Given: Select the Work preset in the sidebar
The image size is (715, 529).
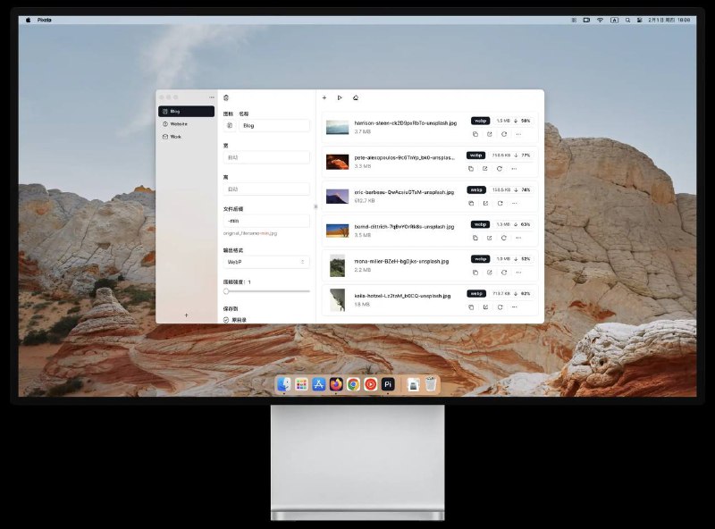Looking at the screenshot, I should (176, 137).
